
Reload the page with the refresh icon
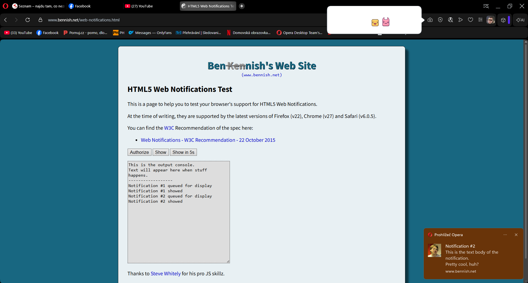(x=28, y=20)
